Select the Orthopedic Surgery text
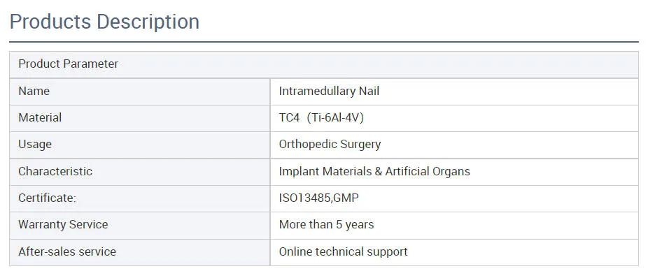The width and height of the screenshot is (662, 278). (x=330, y=145)
